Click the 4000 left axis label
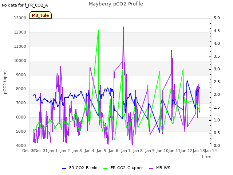This screenshot has width=233, height=175. pos(21,145)
